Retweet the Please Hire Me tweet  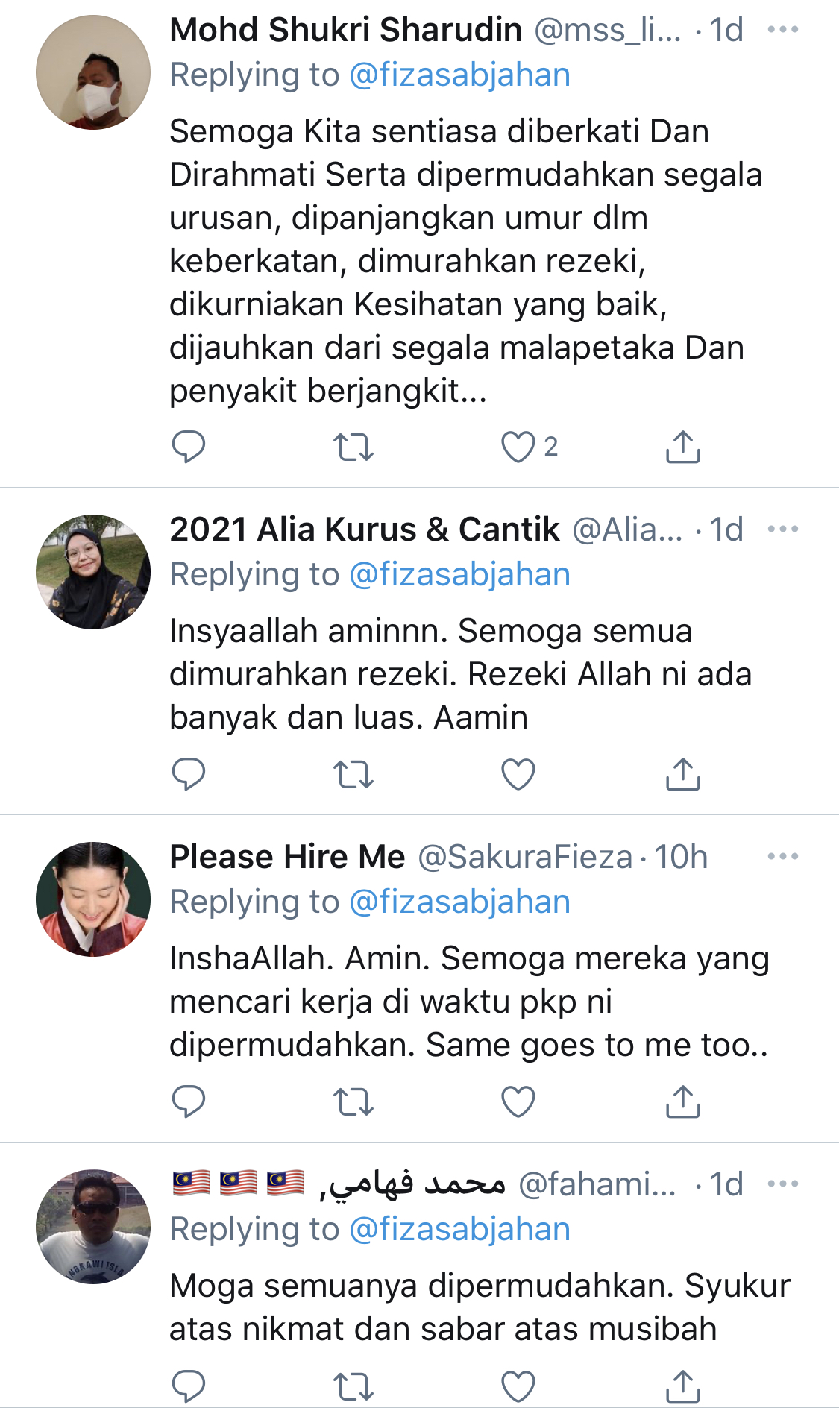click(x=353, y=1101)
